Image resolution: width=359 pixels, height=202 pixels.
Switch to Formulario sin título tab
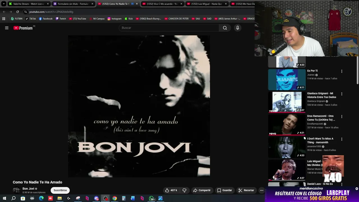point(73,4)
